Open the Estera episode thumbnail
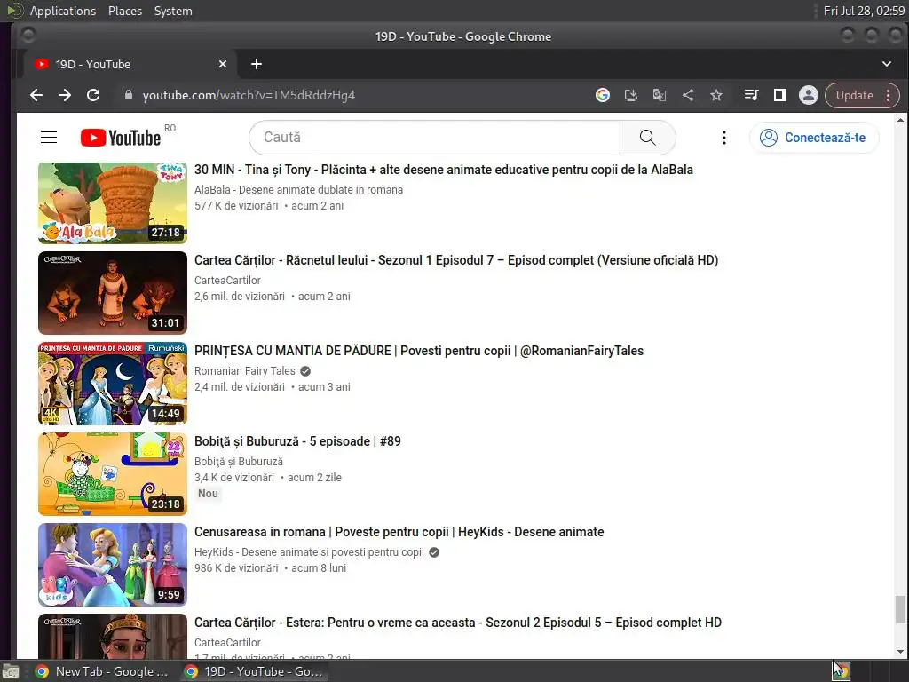The width and height of the screenshot is (909, 682). click(113, 636)
